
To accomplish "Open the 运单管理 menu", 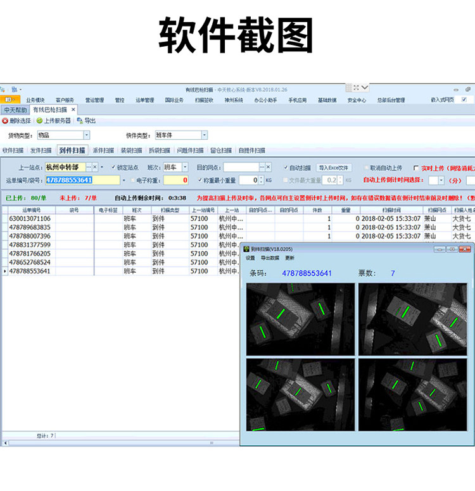I will tap(145, 100).
